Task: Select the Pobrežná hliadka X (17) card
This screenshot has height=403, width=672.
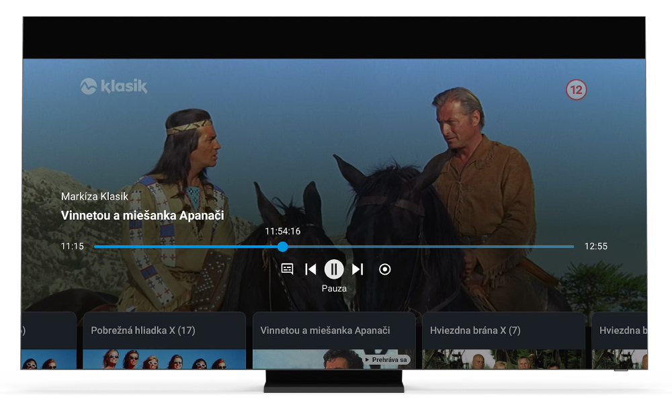Action: point(164,341)
